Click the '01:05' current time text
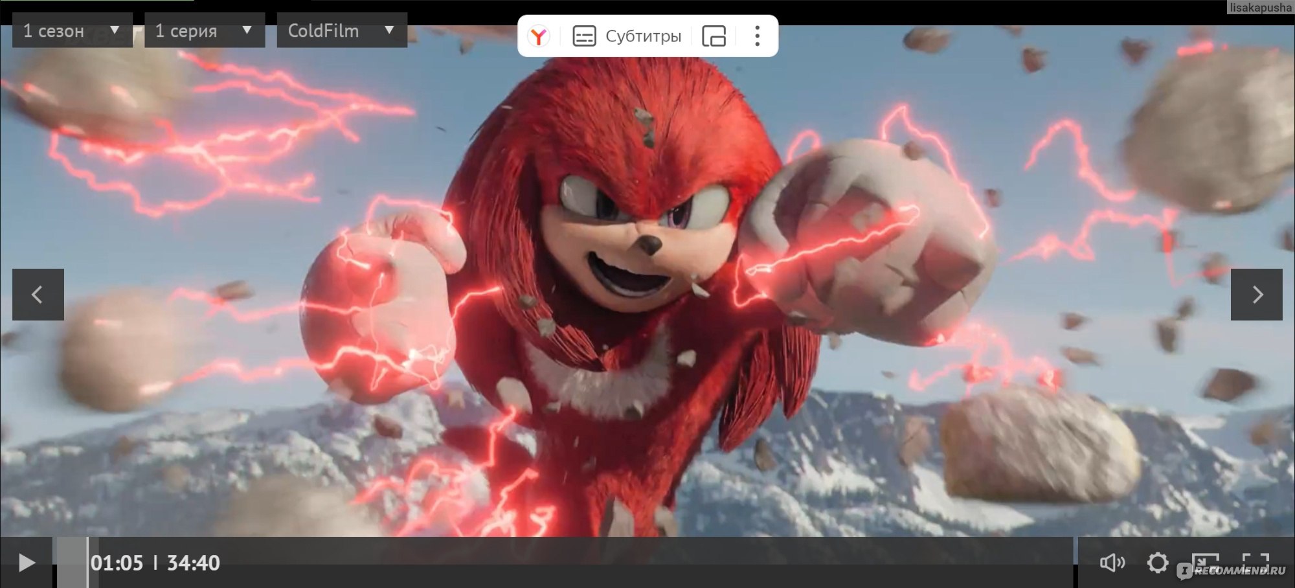The width and height of the screenshot is (1295, 588). 117,563
